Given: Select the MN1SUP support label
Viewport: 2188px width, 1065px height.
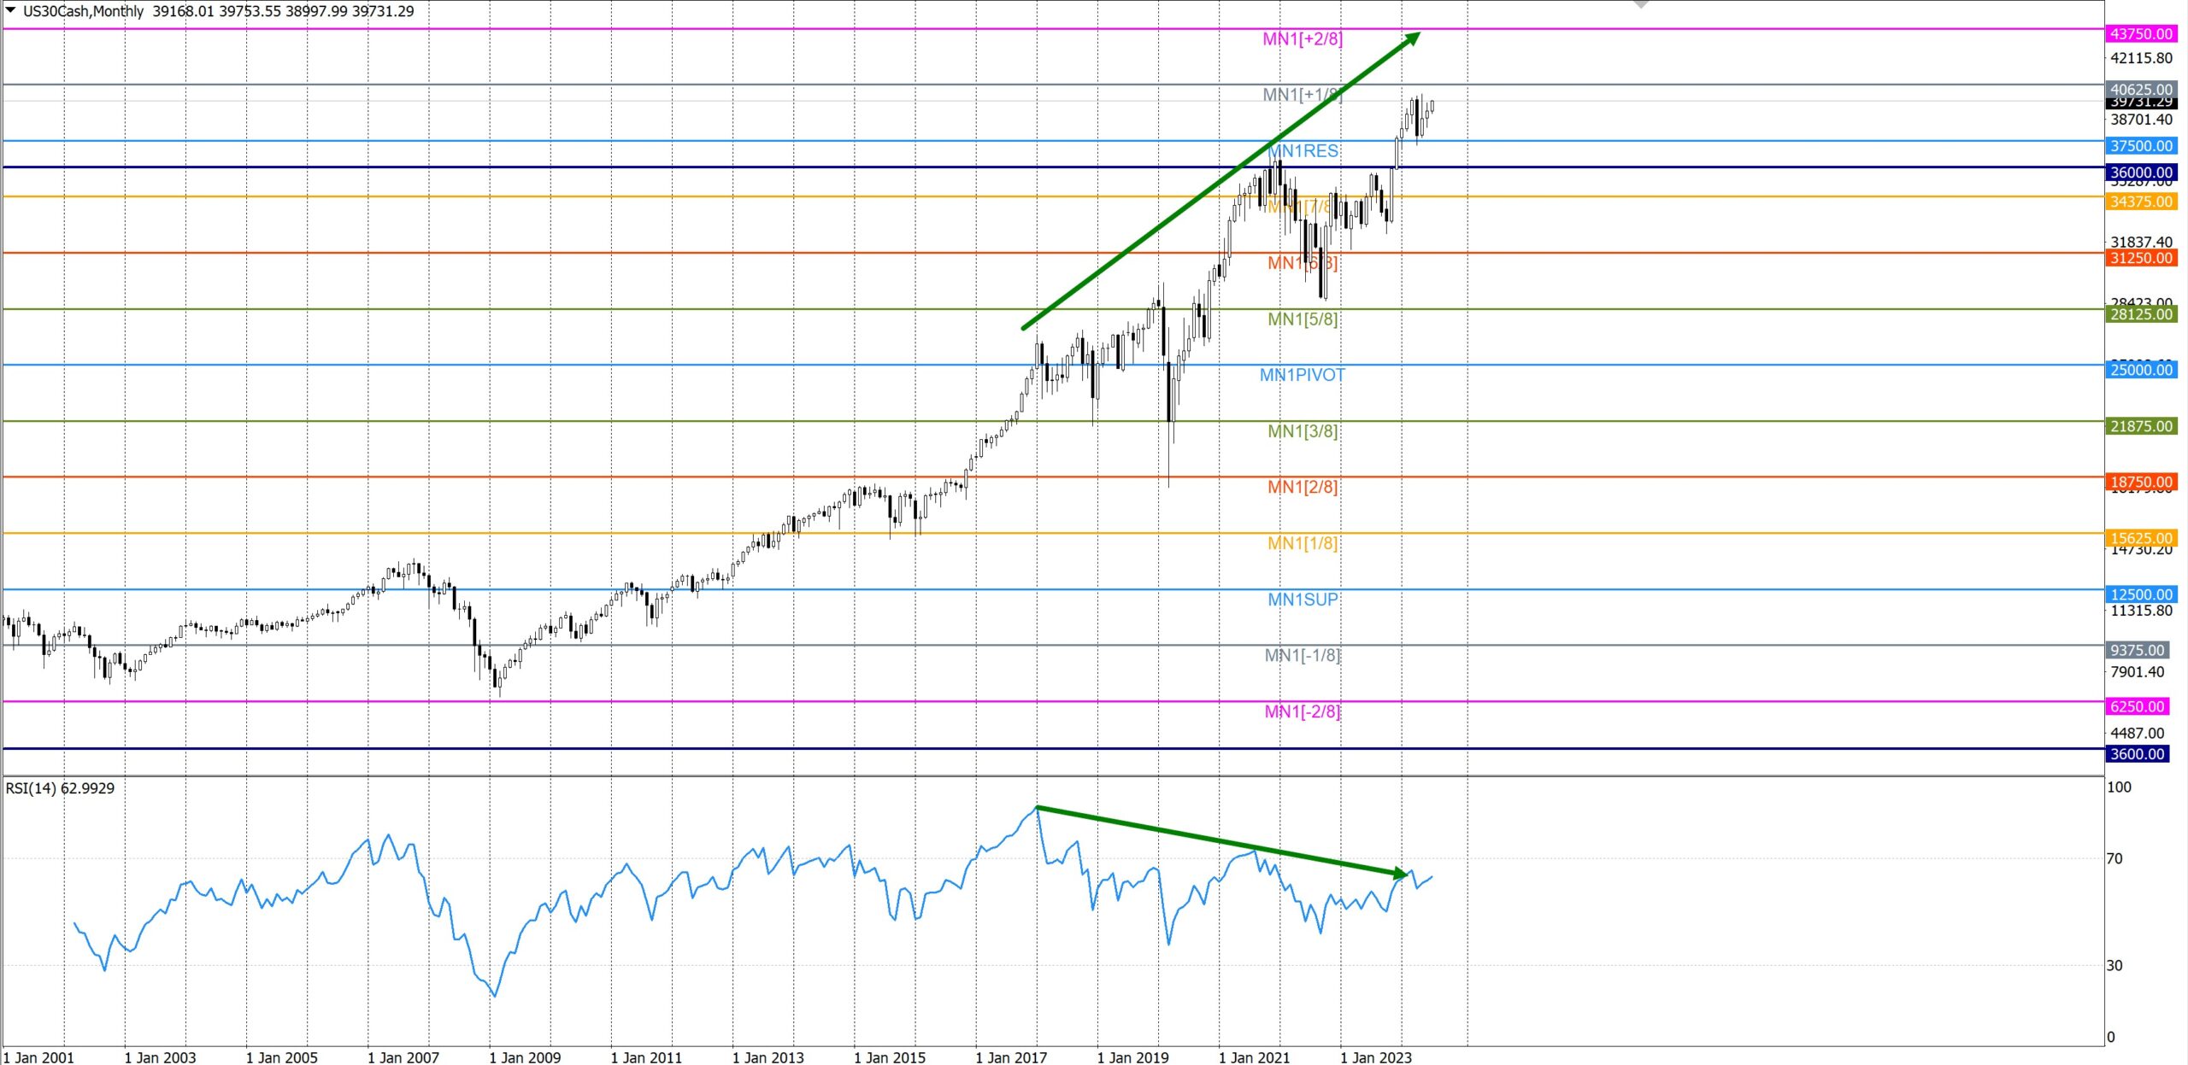Looking at the screenshot, I should 1303,600.
